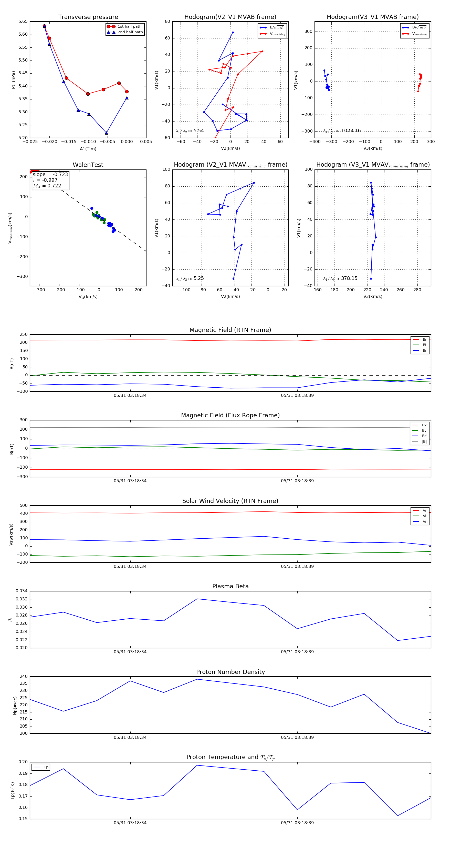Image resolution: width=461 pixels, height=846 pixels.
Task: Click the 'Hodogram(V2_V1 MVAB frame)' title
Action: coord(230,17)
